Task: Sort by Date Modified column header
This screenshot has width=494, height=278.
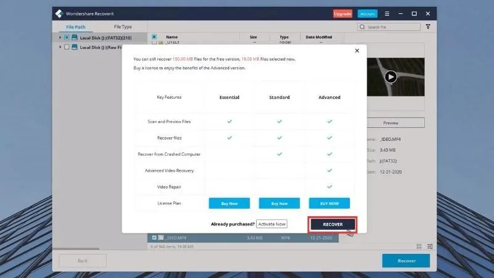Action: tap(319, 37)
